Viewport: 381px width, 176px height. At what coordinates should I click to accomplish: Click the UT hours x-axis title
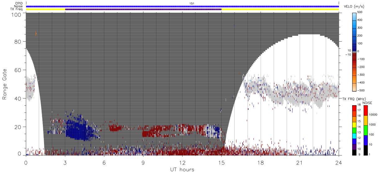point(182,169)
